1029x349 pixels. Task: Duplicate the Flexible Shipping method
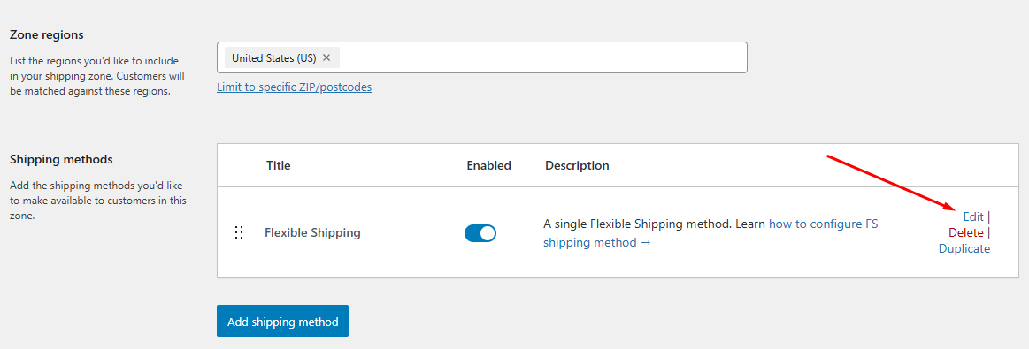coord(964,249)
